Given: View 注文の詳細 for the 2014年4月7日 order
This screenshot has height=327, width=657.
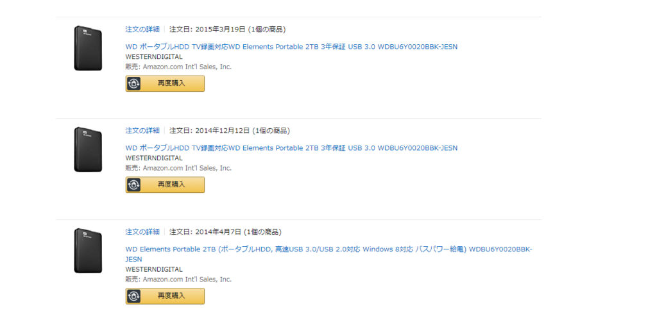Looking at the screenshot, I should (x=142, y=231).
